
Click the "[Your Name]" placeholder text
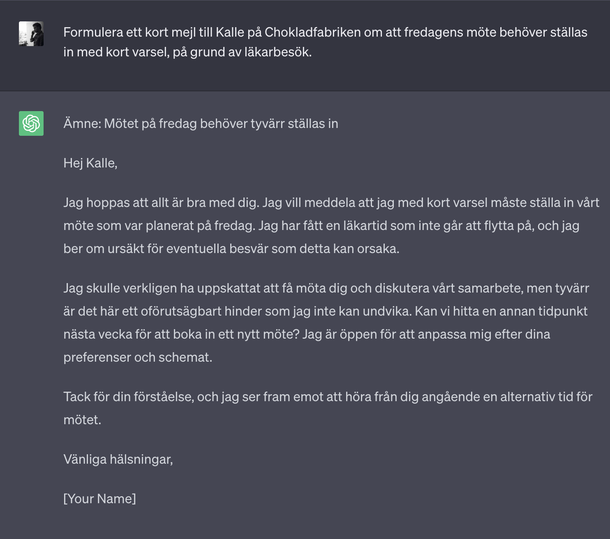99,499
